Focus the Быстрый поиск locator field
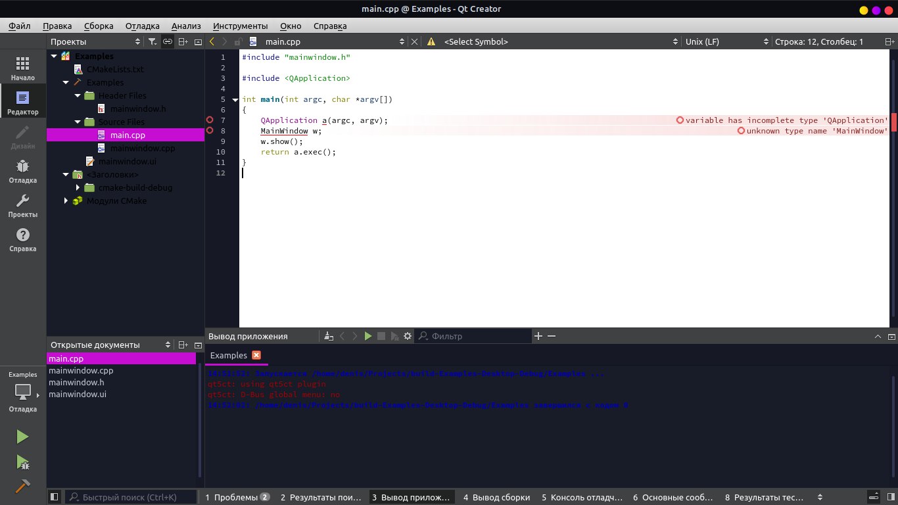 [x=130, y=497]
